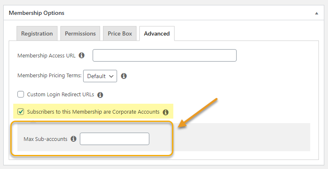
Task: Enable Custom Login Redirect URLs checkbox
Action: click(21, 95)
